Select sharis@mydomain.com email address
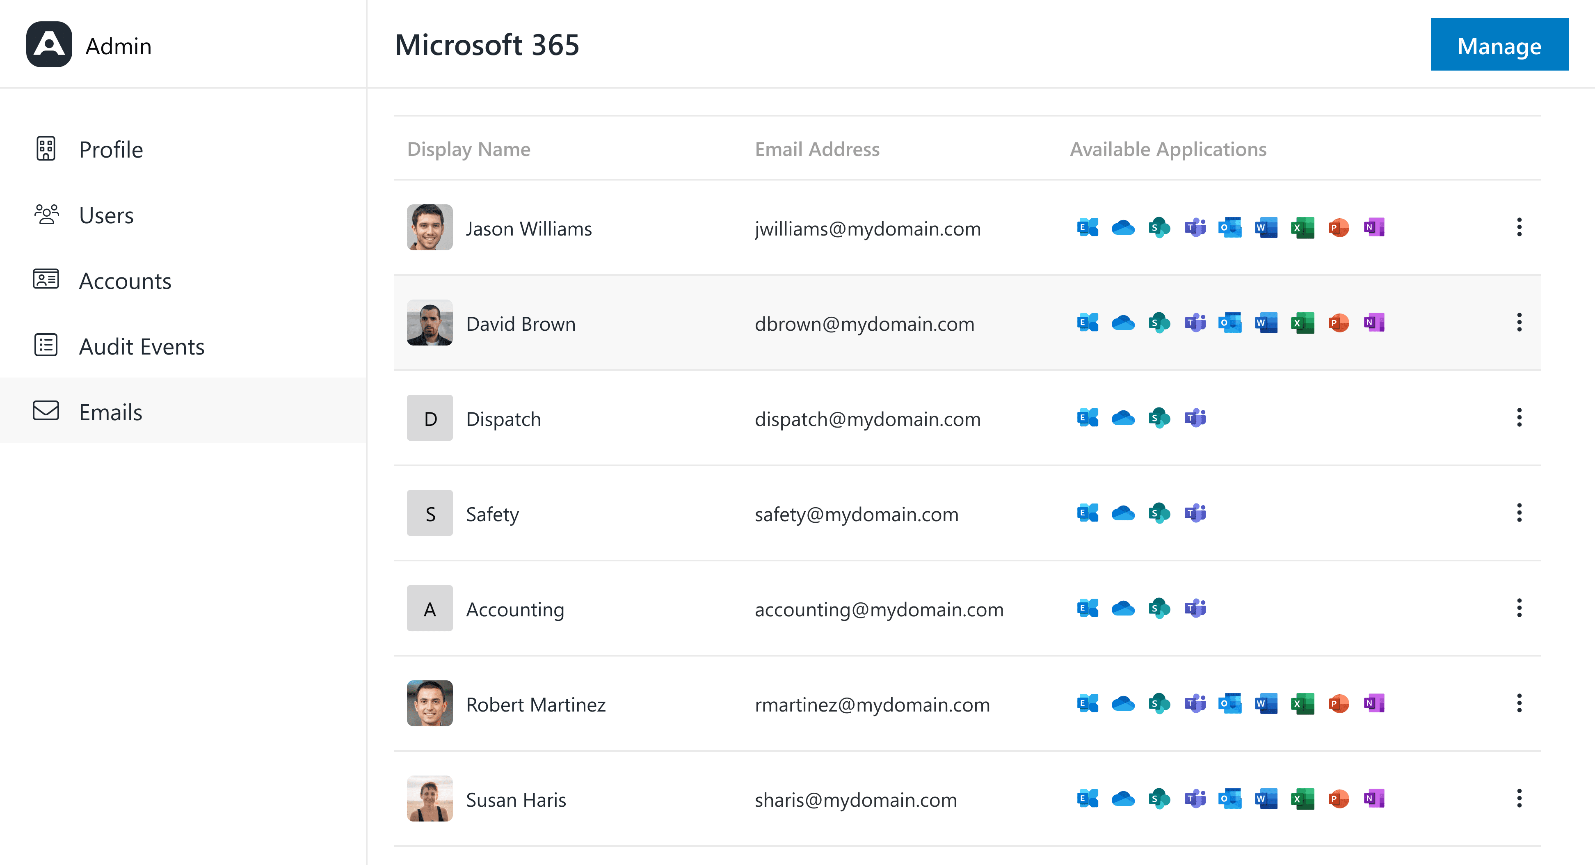Image resolution: width=1595 pixels, height=865 pixels. coord(856,800)
